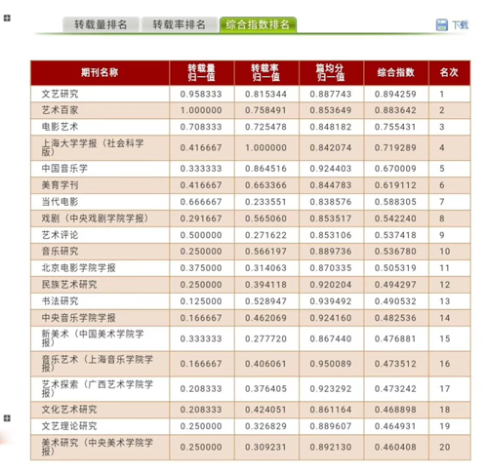The height and width of the screenshot is (474, 488).
Task: Click the 北京电影学院学报 journal entry
Action: 78,268
